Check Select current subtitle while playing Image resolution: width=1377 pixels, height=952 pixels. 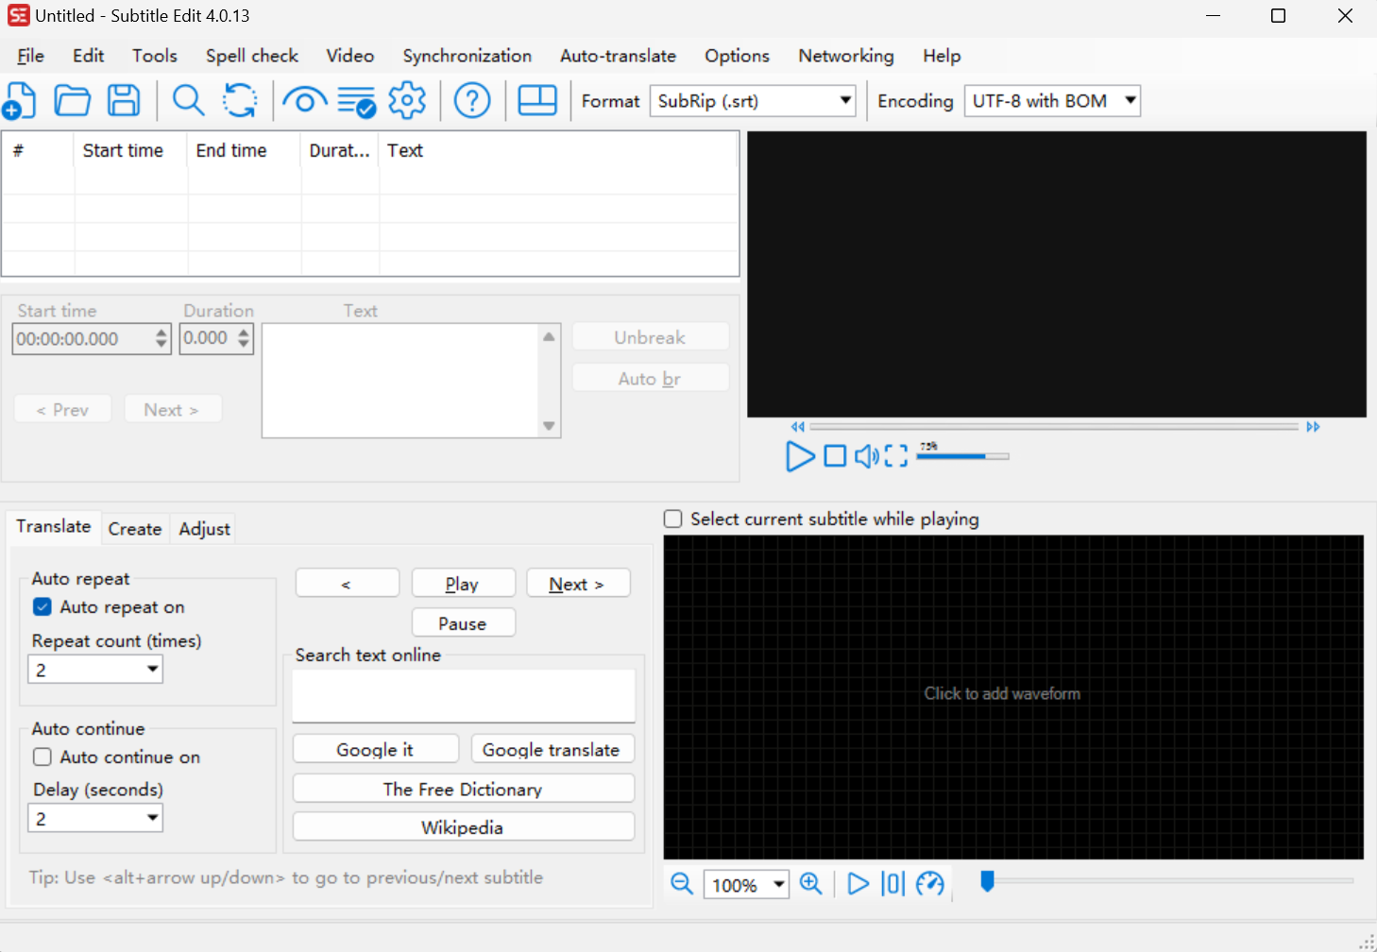pos(671,518)
